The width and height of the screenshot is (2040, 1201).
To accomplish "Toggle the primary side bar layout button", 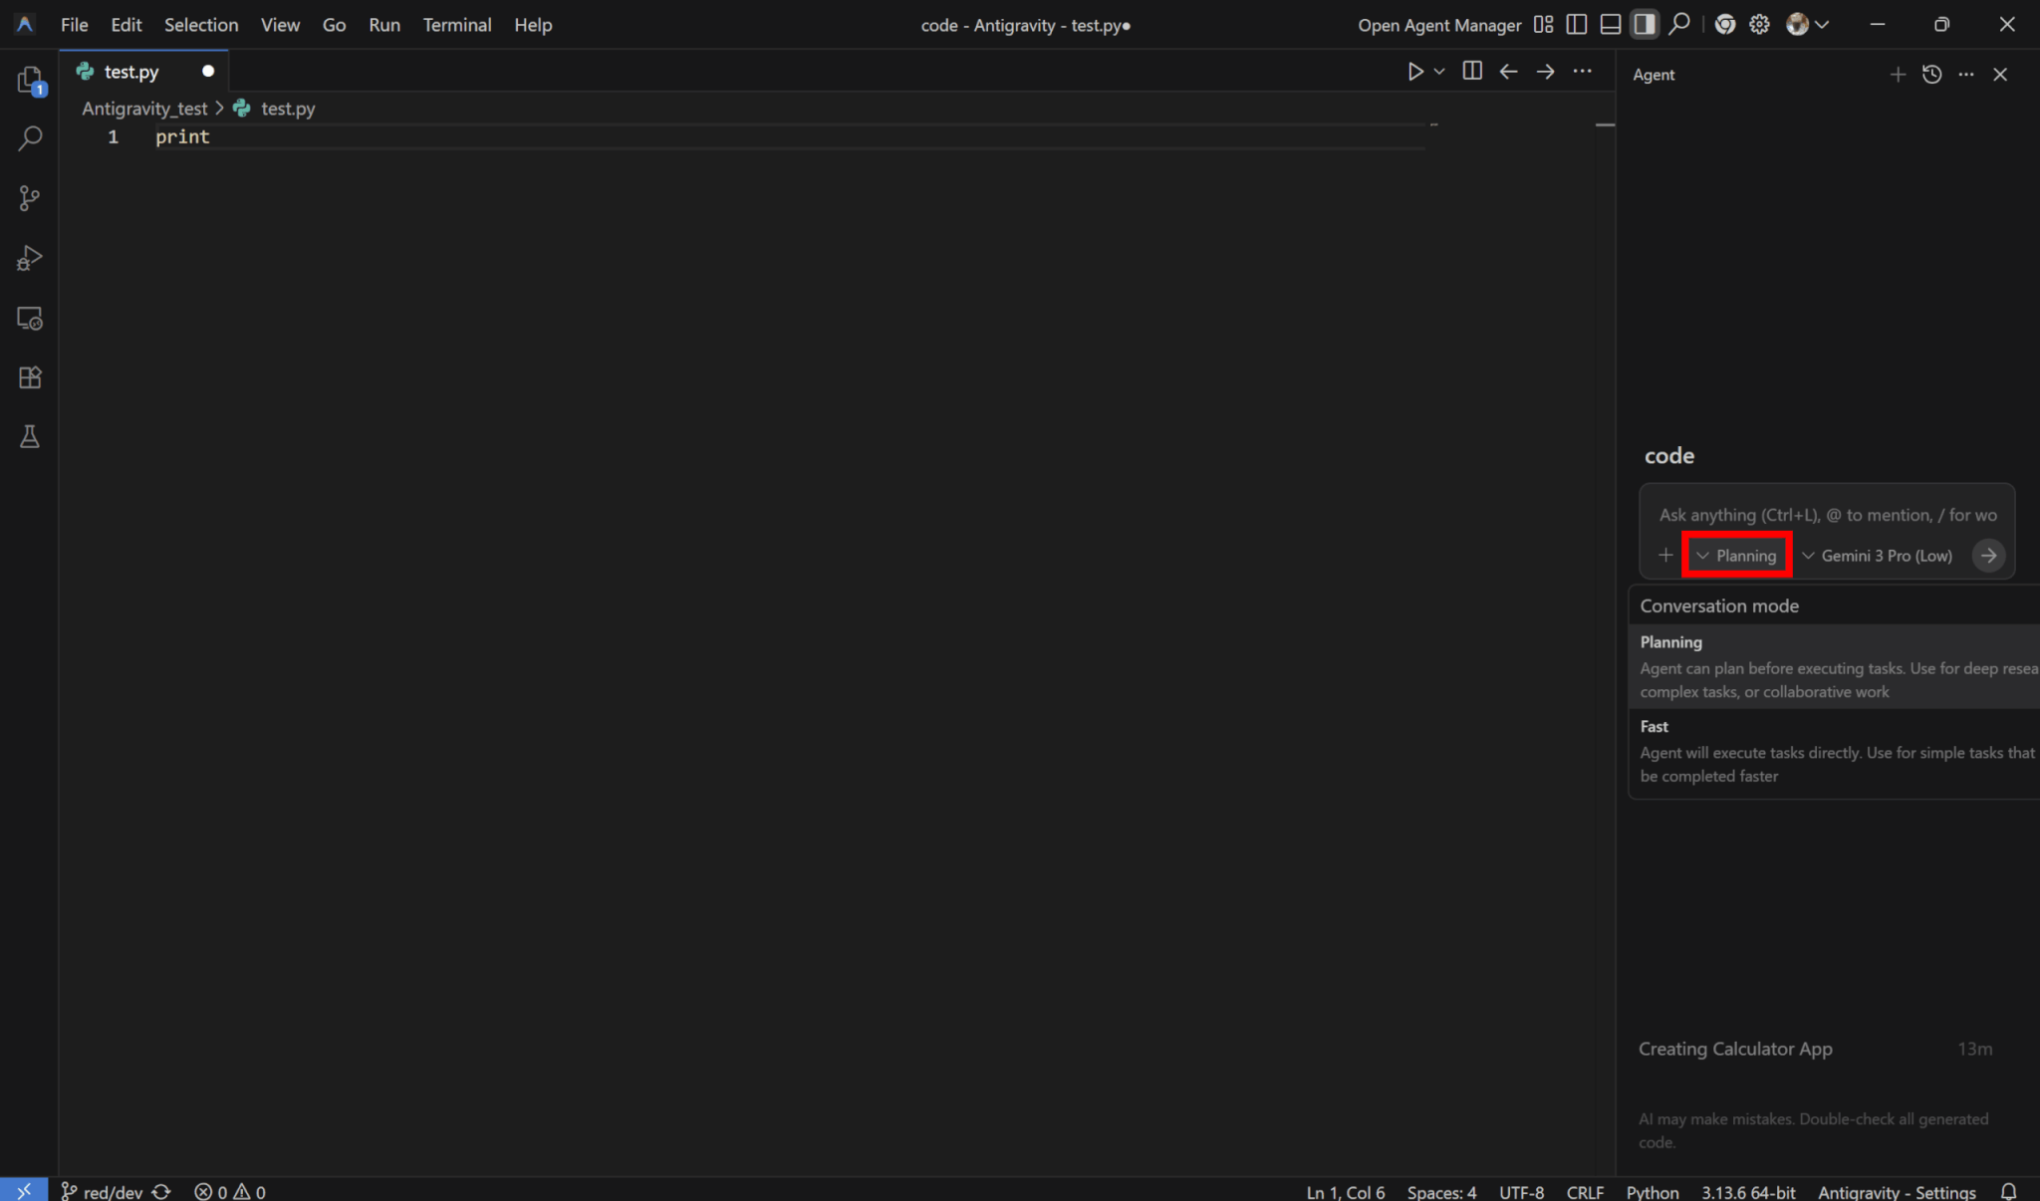I will tap(1576, 25).
